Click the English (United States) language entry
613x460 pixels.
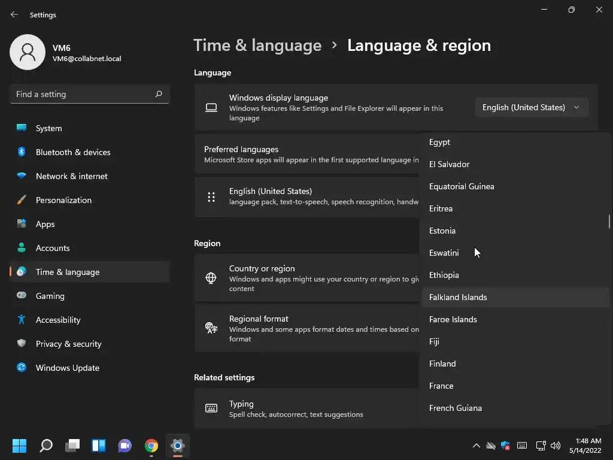[307, 196]
